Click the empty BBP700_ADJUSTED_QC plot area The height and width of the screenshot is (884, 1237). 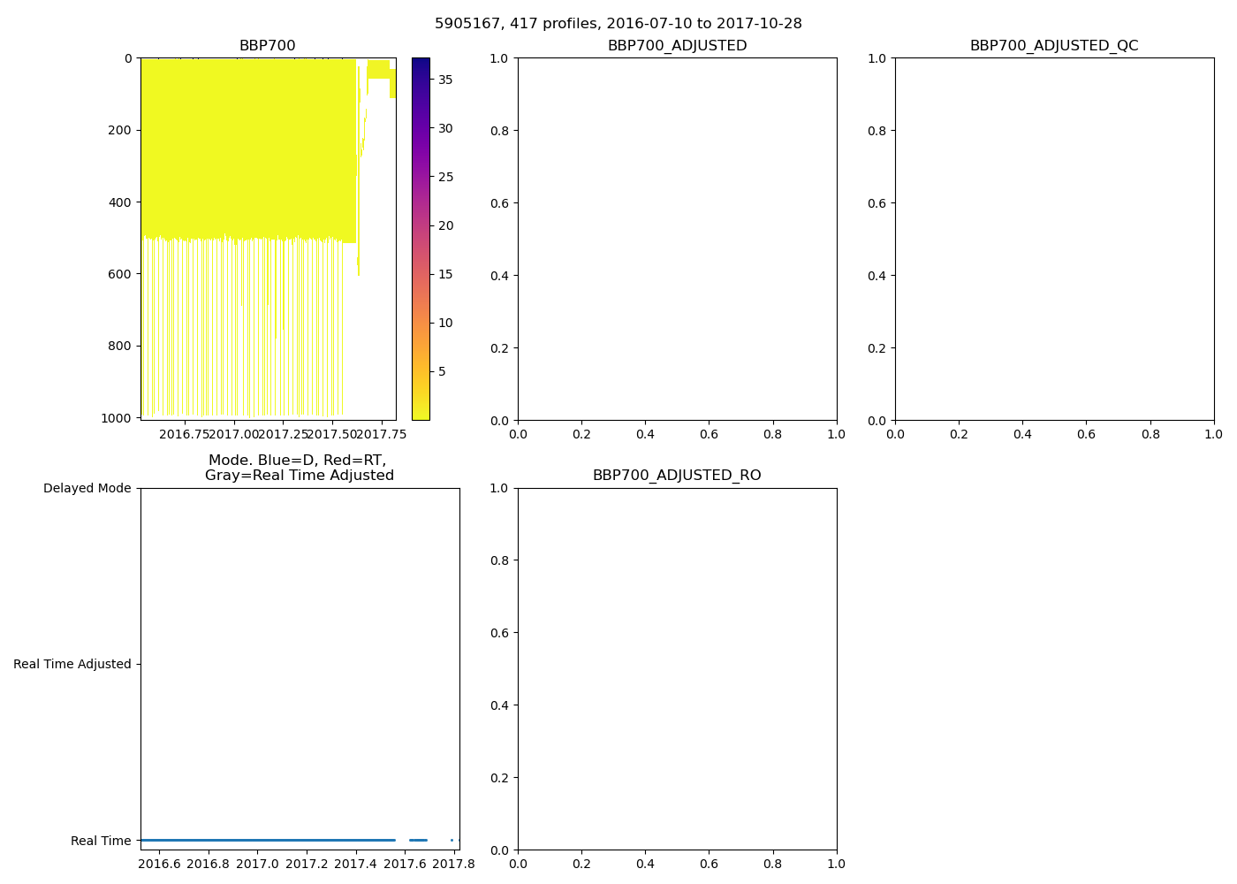pos(1053,239)
